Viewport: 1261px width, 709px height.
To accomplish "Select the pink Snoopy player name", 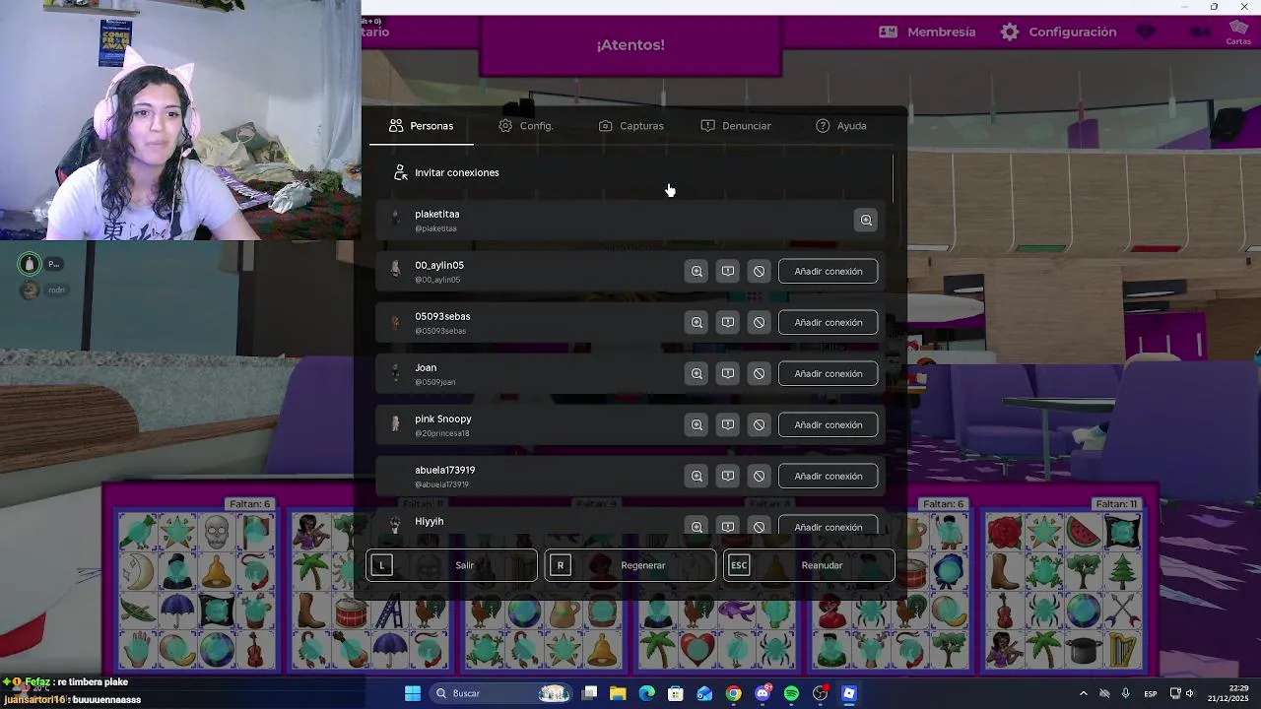I will coord(443,419).
